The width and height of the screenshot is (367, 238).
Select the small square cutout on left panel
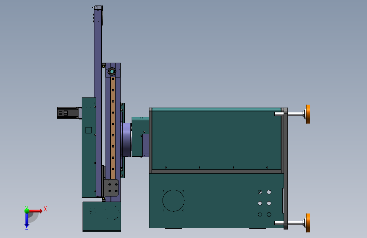coord(88,130)
